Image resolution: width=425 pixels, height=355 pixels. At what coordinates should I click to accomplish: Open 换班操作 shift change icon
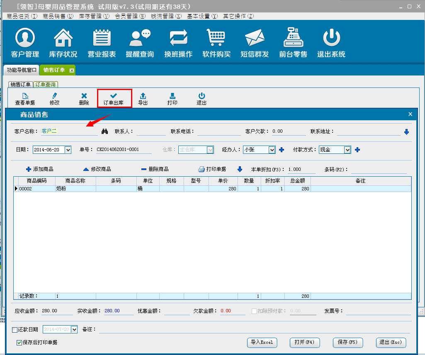tap(178, 43)
